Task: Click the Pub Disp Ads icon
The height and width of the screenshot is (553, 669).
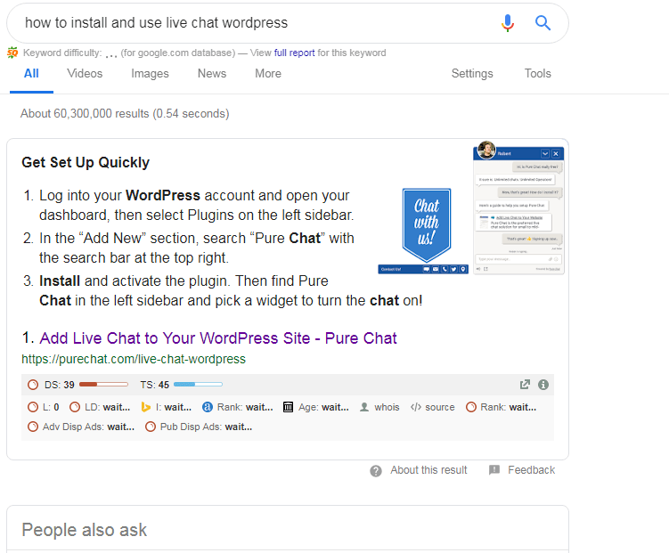Action: point(151,427)
